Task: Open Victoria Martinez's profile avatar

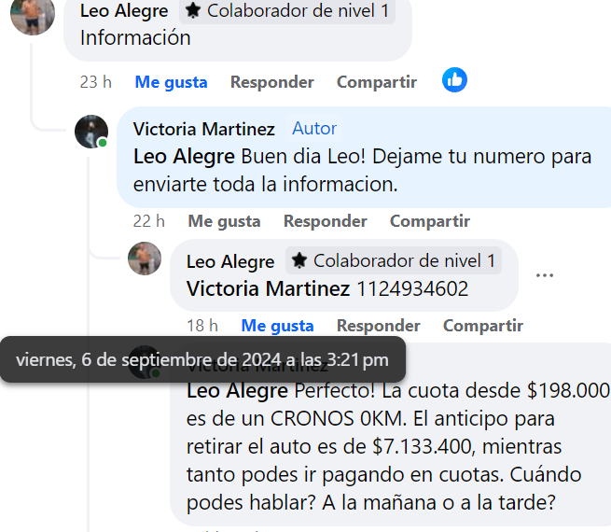Action: [91, 132]
